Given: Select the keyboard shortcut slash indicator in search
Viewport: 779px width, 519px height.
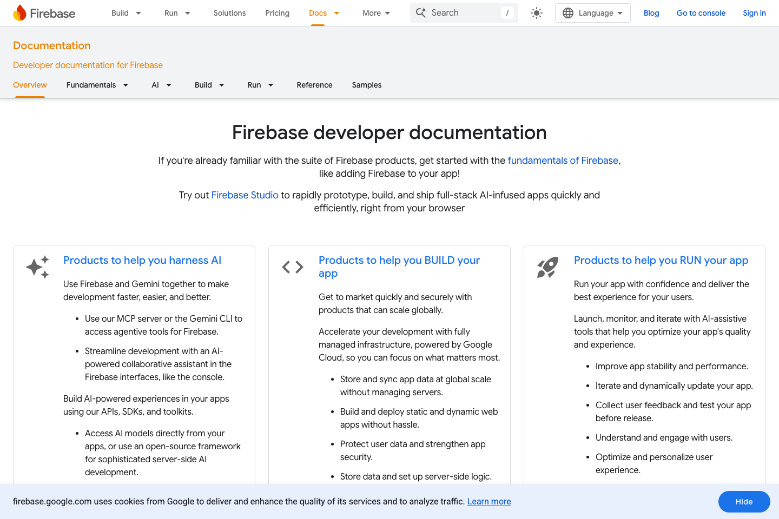Looking at the screenshot, I should 507,12.
